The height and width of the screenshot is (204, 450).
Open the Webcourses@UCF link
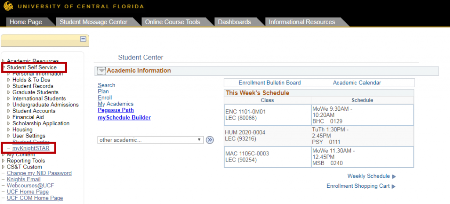30,186
